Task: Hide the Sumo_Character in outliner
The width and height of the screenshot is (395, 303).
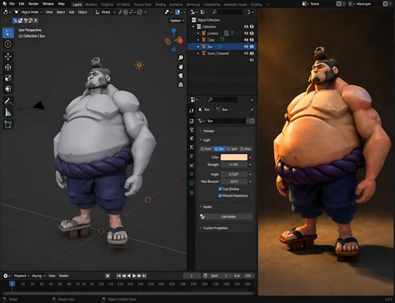Action: 246,53
